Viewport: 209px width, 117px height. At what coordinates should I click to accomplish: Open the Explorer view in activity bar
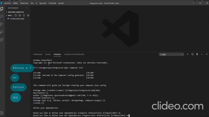2,9
